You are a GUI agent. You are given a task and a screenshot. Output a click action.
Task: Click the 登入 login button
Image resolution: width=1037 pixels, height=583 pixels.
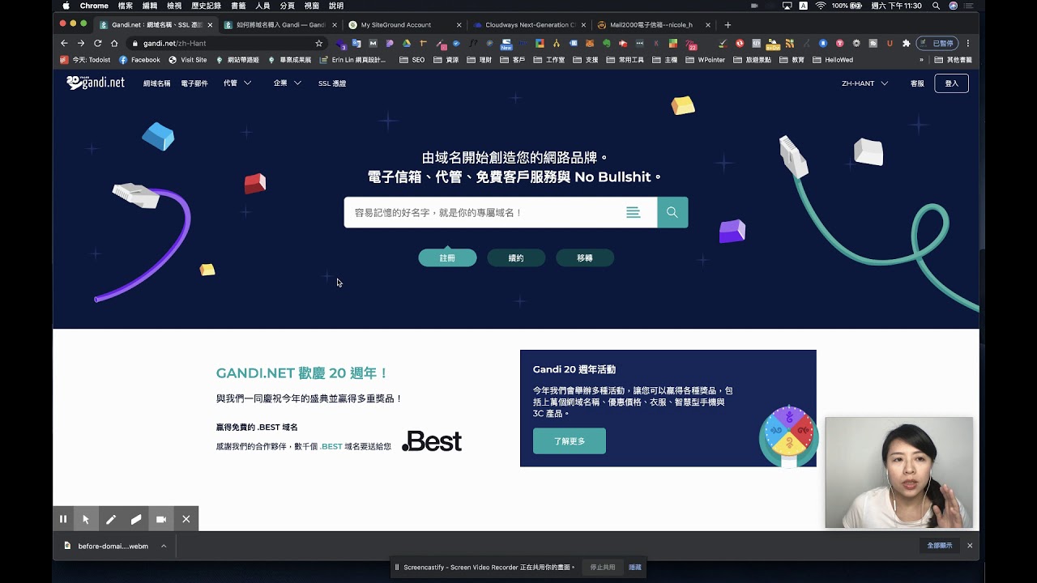click(951, 83)
